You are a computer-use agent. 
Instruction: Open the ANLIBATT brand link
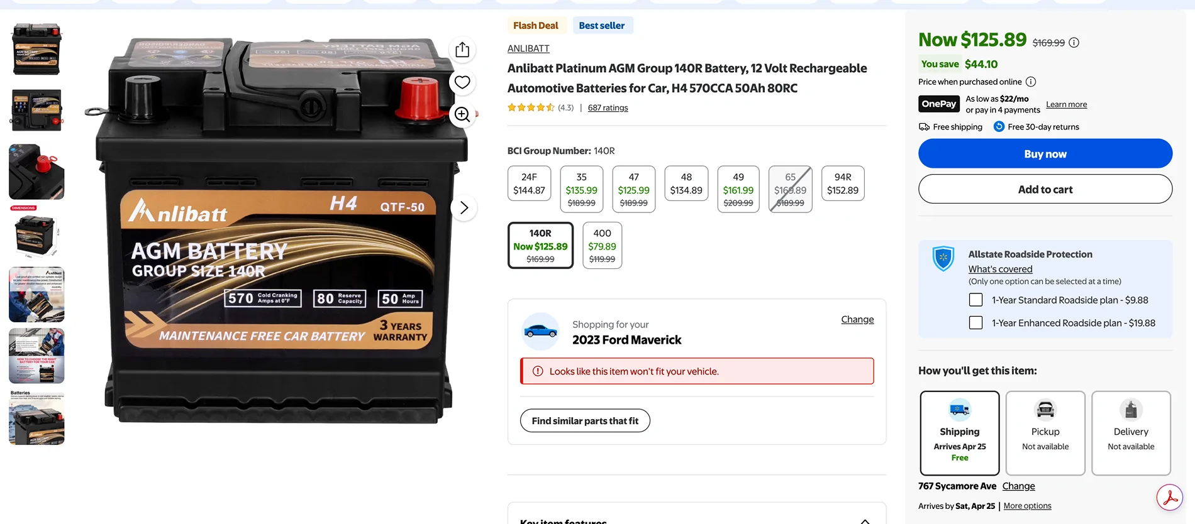click(x=528, y=48)
